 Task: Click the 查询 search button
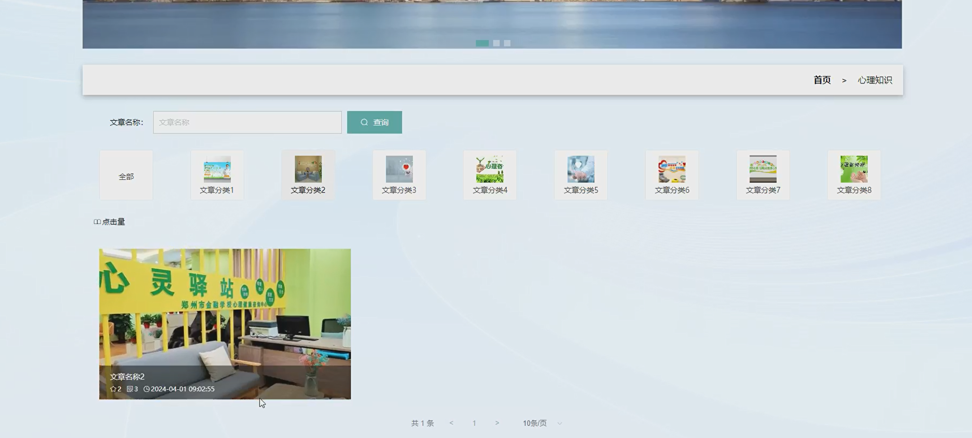374,122
